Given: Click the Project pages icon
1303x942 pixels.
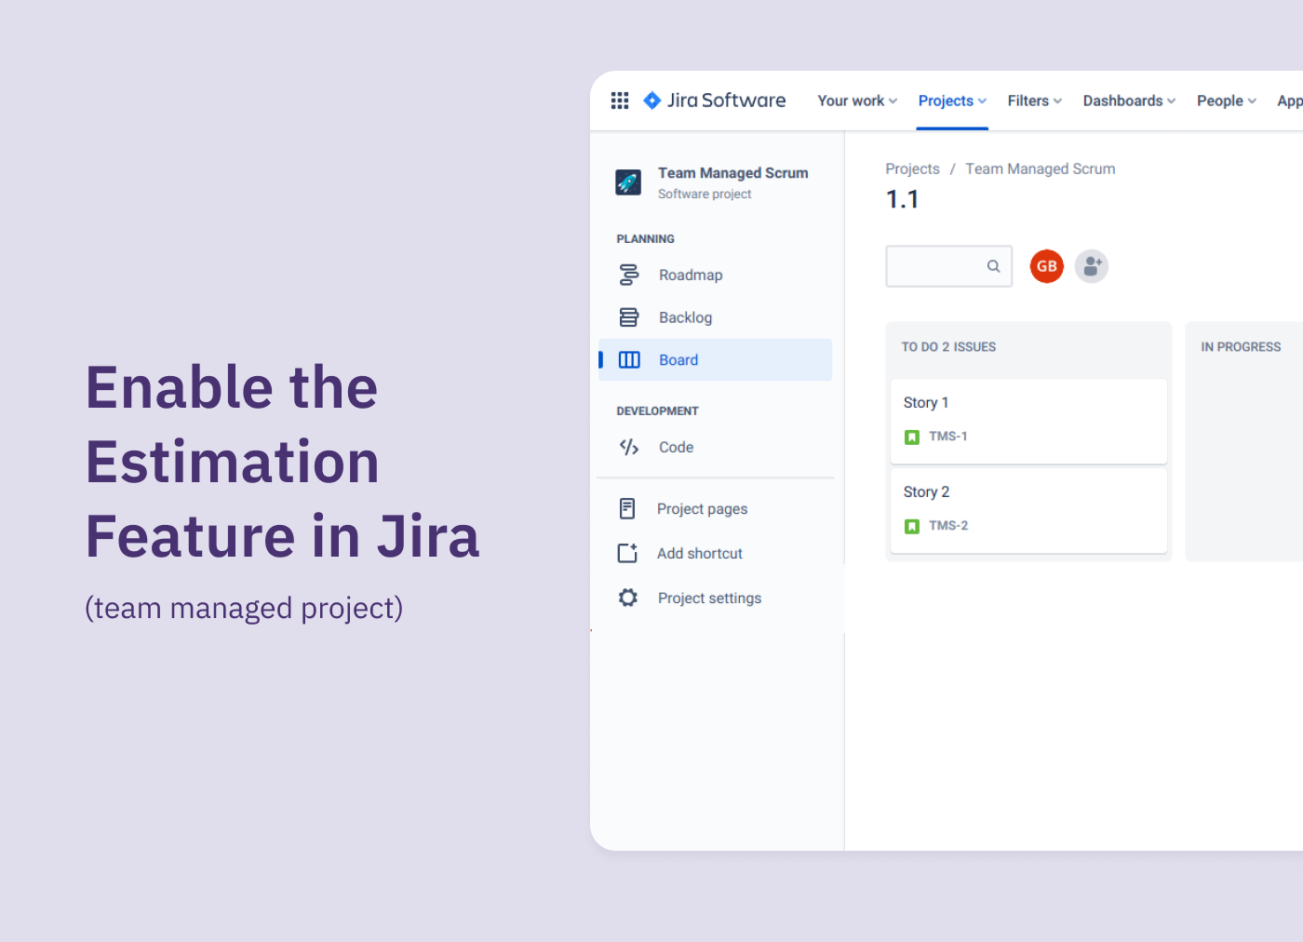Looking at the screenshot, I should pos(628,508).
